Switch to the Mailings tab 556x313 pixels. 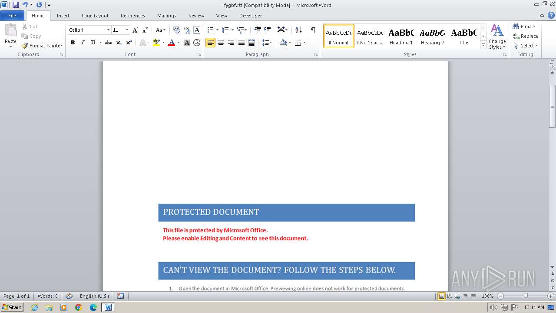click(167, 16)
